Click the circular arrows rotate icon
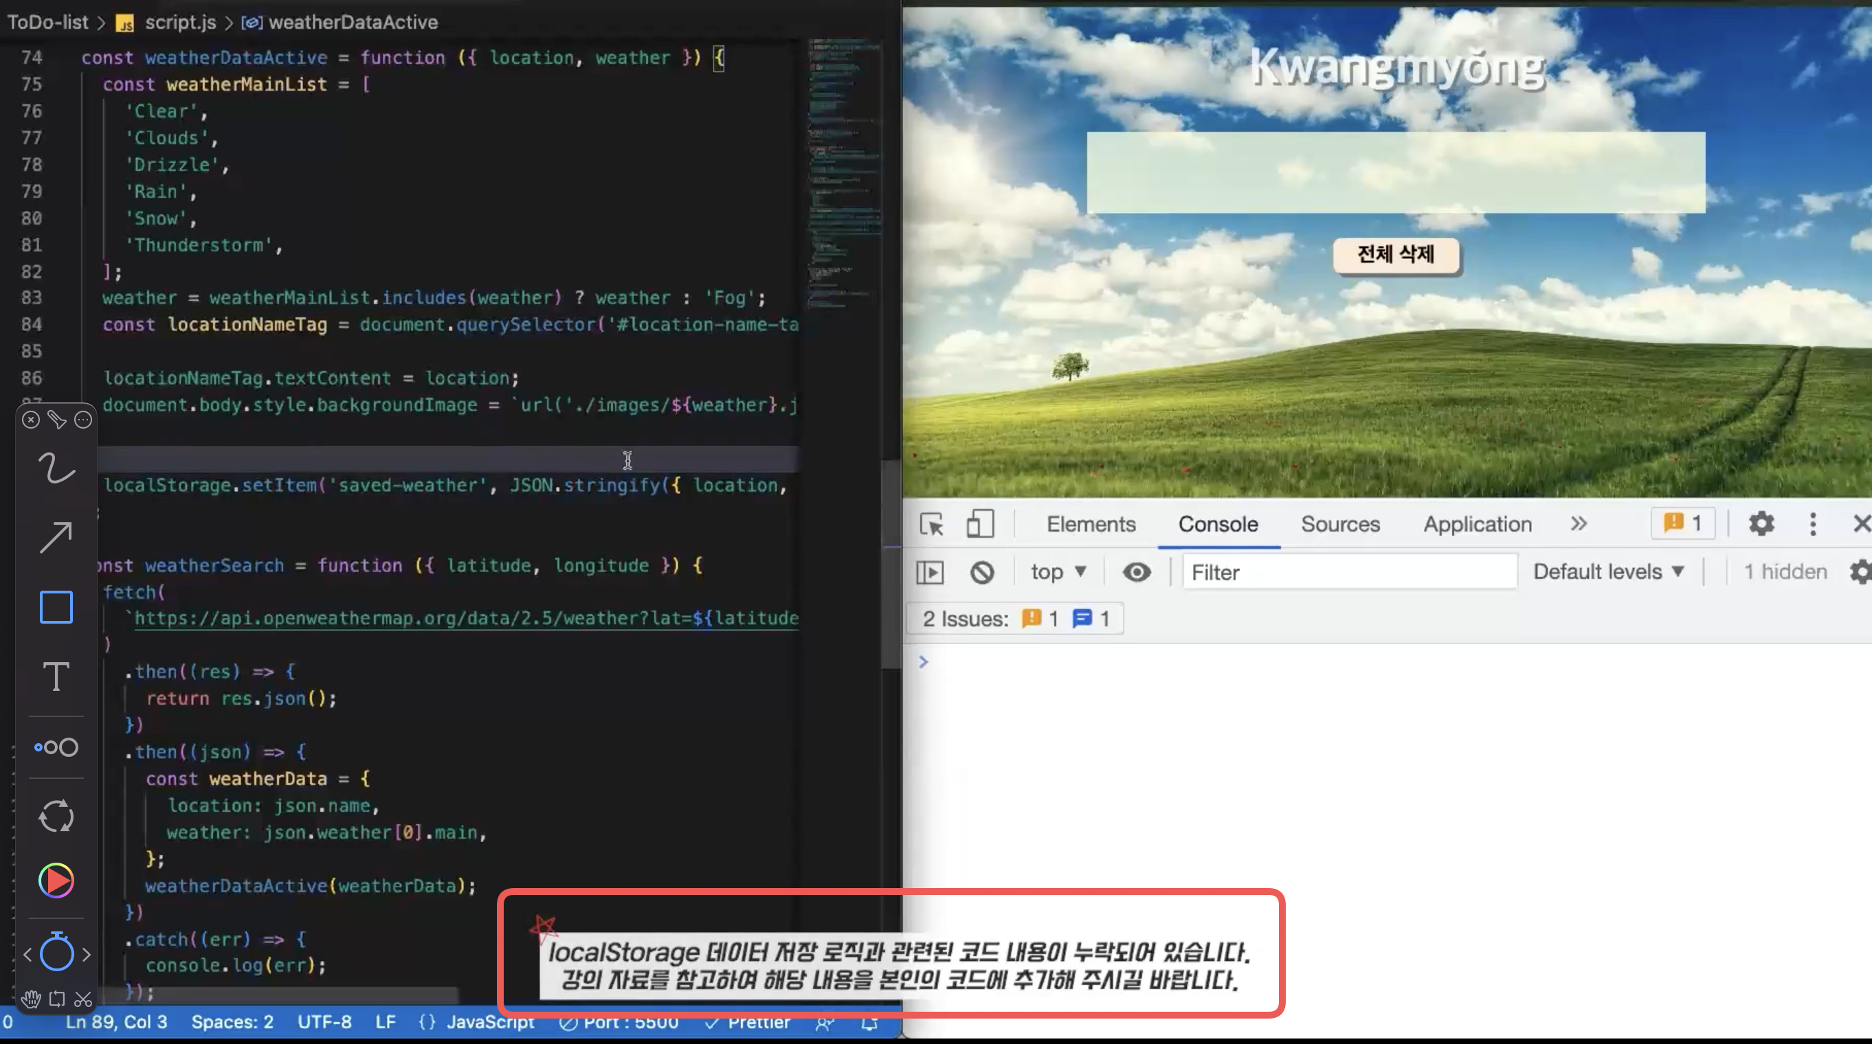Screen dimensions: 1872x1044 point(56,816)
